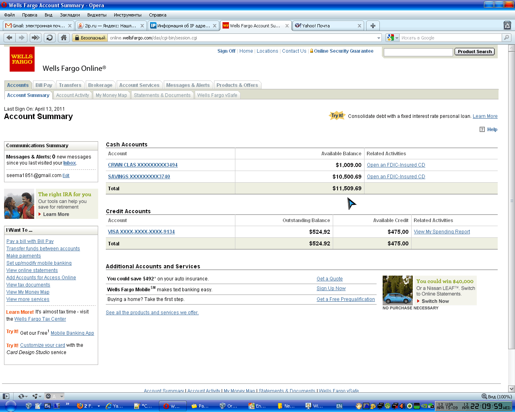Click the zoom view percentage control
The width and height of the screenshot is (515, 412).
[497, 396]
